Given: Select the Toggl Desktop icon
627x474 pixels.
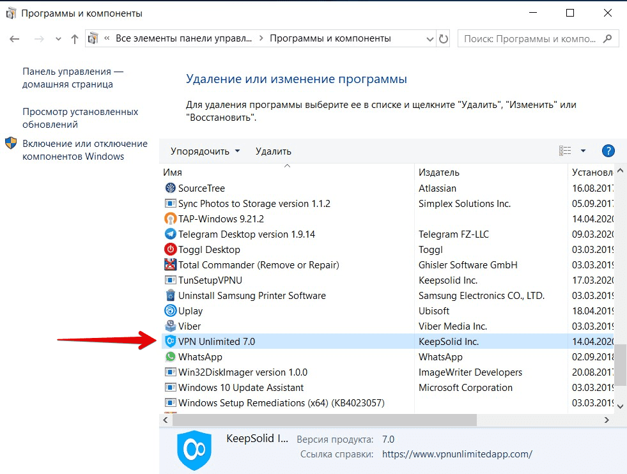Looking at the screenshot, I should [x=169, y=249].
